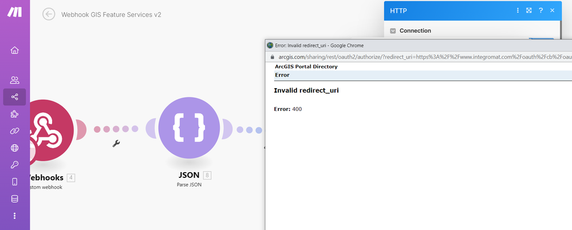The image size is (572, 230).
Task: Close the HTTP module panel
Action: pyautogui.click(x=553, y=10)
